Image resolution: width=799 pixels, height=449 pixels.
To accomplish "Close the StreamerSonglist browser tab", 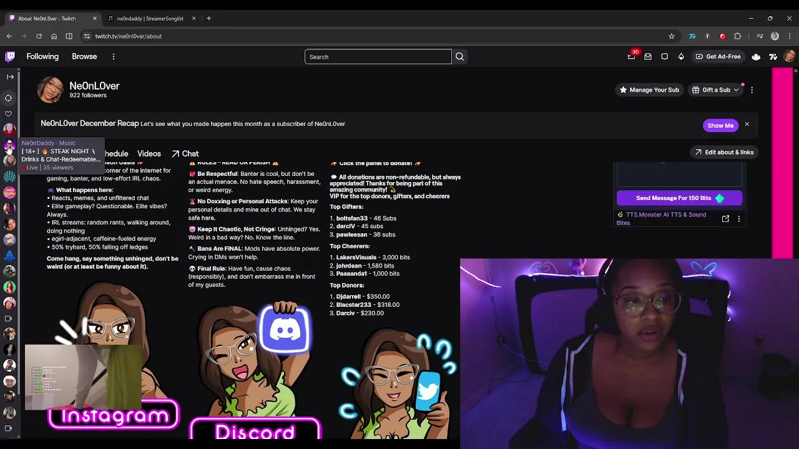I will click(x=194, y=19).
